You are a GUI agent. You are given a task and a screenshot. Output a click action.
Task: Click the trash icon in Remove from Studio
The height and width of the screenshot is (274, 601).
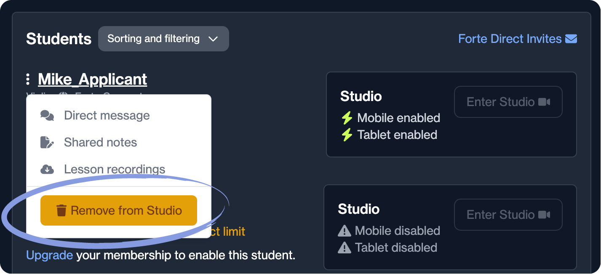coord(61,210)
